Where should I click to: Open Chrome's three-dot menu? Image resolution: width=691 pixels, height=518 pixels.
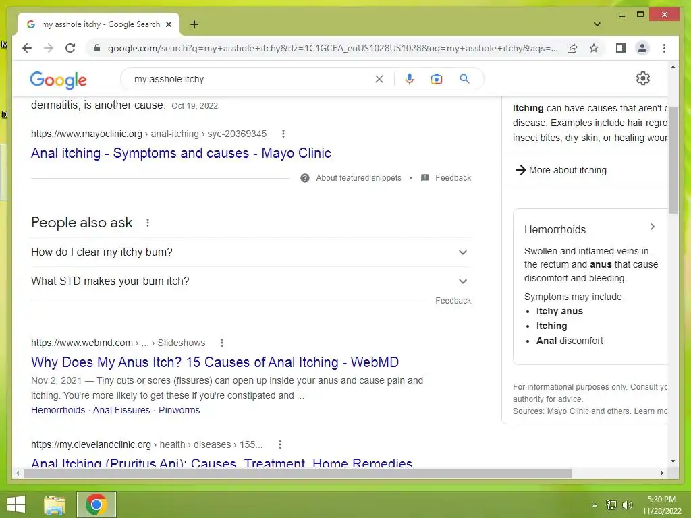[x=664, y=48]
